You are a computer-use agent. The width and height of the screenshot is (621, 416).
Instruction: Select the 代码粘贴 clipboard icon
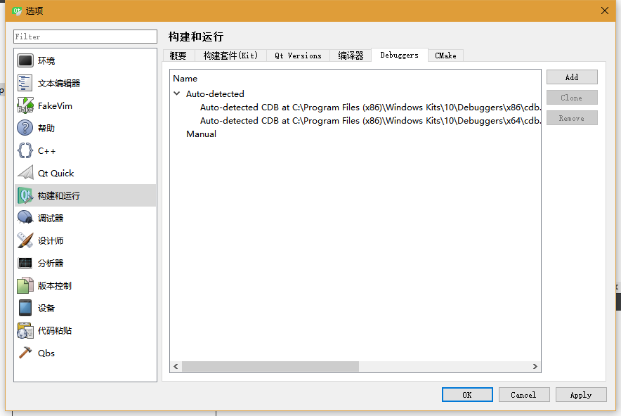tap(25, 330)
